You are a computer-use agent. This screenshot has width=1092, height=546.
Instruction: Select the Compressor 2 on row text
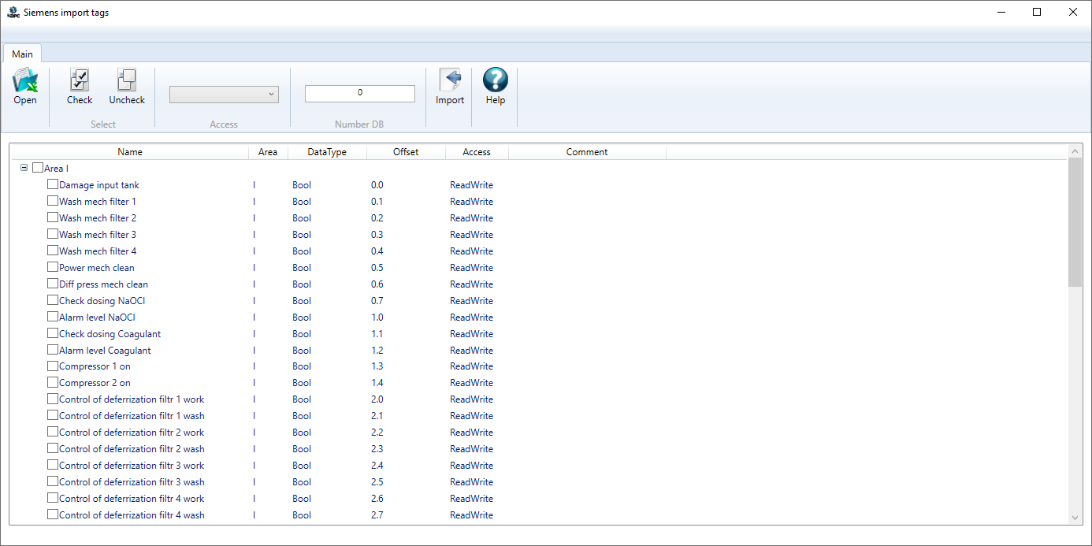pos(95,383)
